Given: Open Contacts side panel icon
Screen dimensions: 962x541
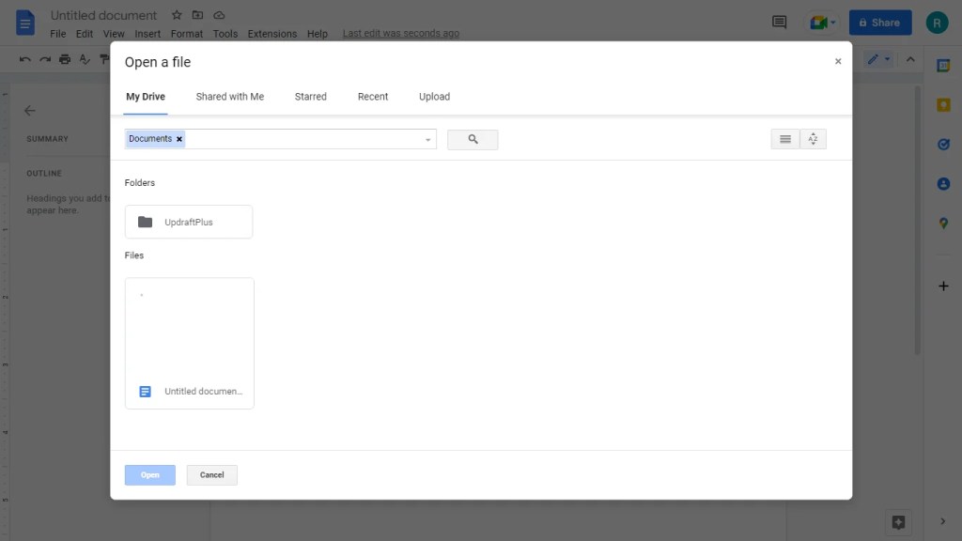Looking at the screenshot, I should coord(943,183).
